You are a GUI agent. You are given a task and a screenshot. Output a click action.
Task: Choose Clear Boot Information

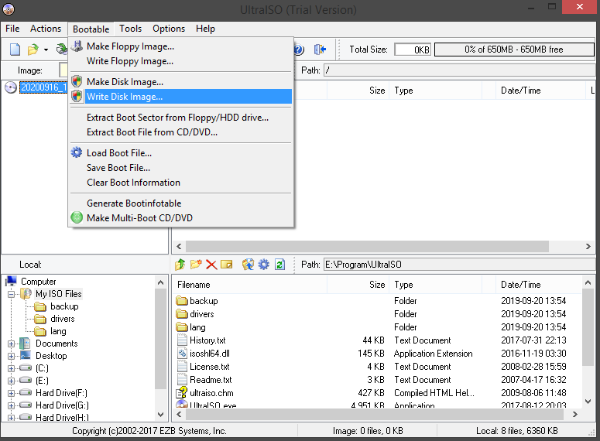pos(180,183)
